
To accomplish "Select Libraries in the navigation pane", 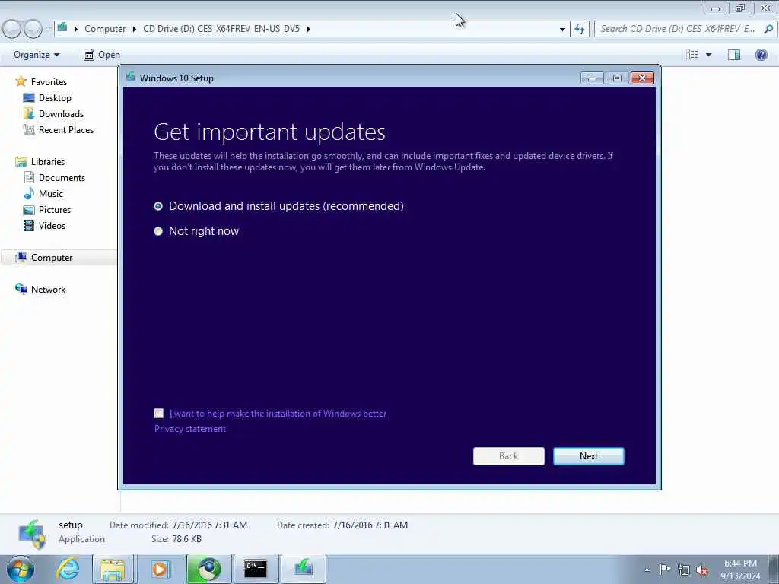I will 48,161.
